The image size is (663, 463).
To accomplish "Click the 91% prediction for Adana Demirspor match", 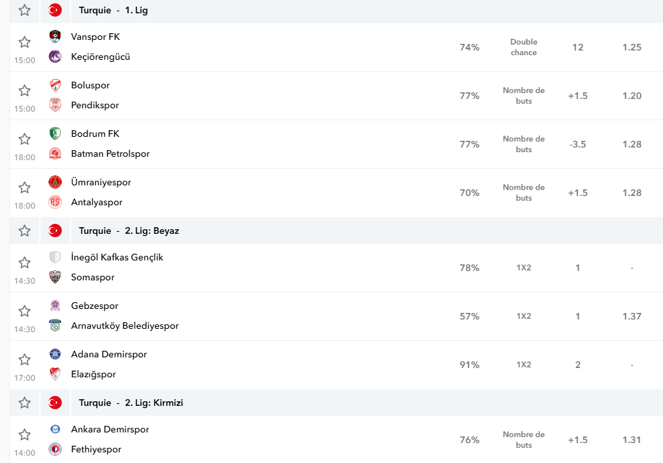I will (469, 365).
